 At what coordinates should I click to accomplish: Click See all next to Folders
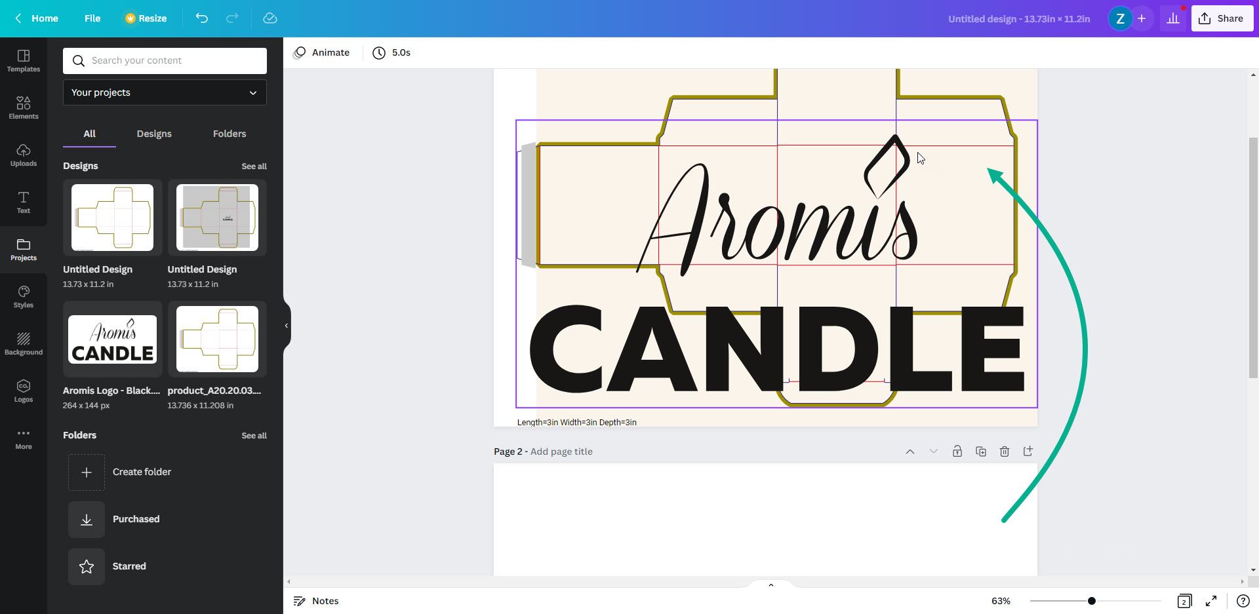click(x=254, y=435)
